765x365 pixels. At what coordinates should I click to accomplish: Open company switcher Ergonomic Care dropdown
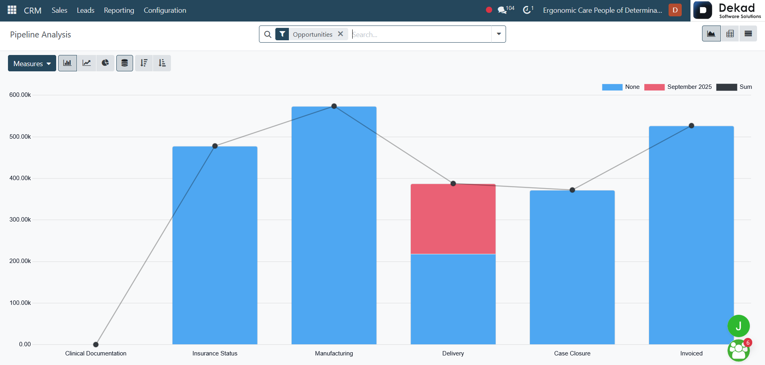click(x=602, y=10)
